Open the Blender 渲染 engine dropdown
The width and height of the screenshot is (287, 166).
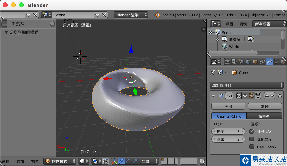(131, 15)
